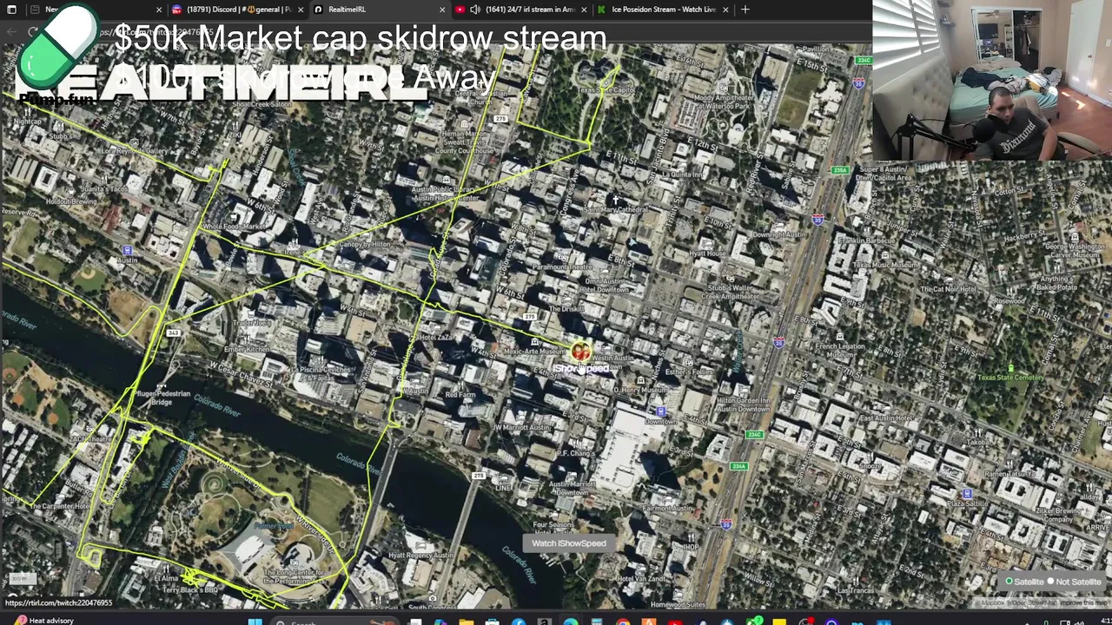Click the Plaza Saltillo station icon
The width and height of the screenshot is (1112, 625).
[966, 493]
